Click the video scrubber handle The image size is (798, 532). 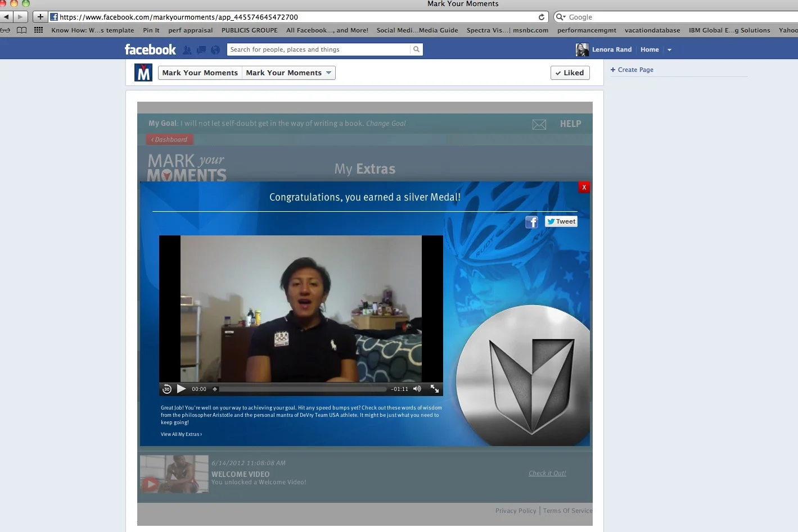[215, 389]
